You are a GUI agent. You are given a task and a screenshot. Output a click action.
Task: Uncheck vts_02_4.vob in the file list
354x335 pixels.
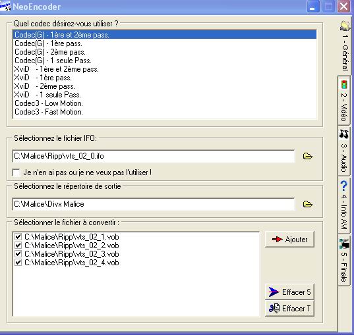pyautogui.click(x=18, y=263)
